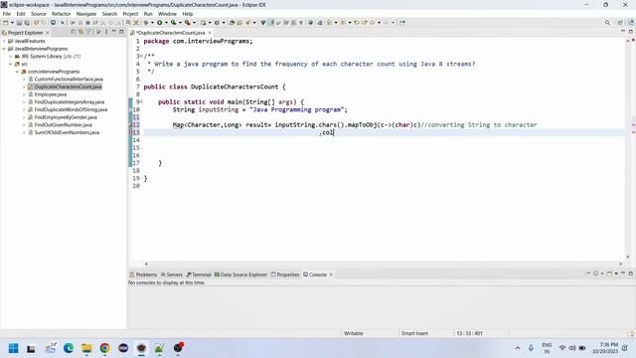Click the editor vertical scrollbar down arrow
This screenshot has width=636, height=358.
pos(627,257)
